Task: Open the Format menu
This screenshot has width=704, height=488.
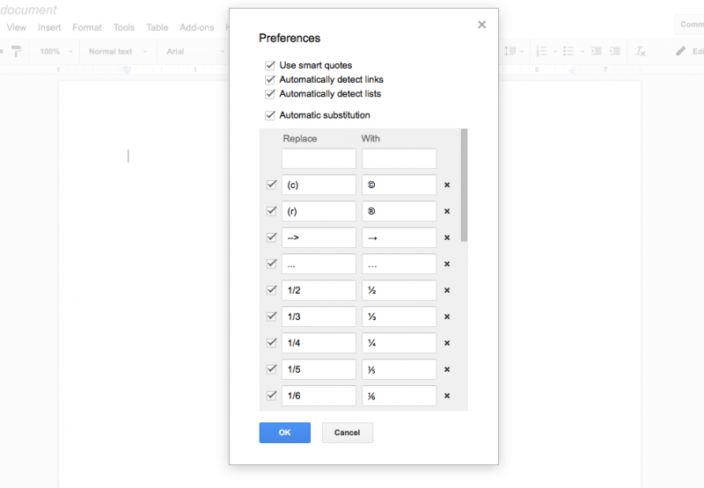Action: click(87, 27)
